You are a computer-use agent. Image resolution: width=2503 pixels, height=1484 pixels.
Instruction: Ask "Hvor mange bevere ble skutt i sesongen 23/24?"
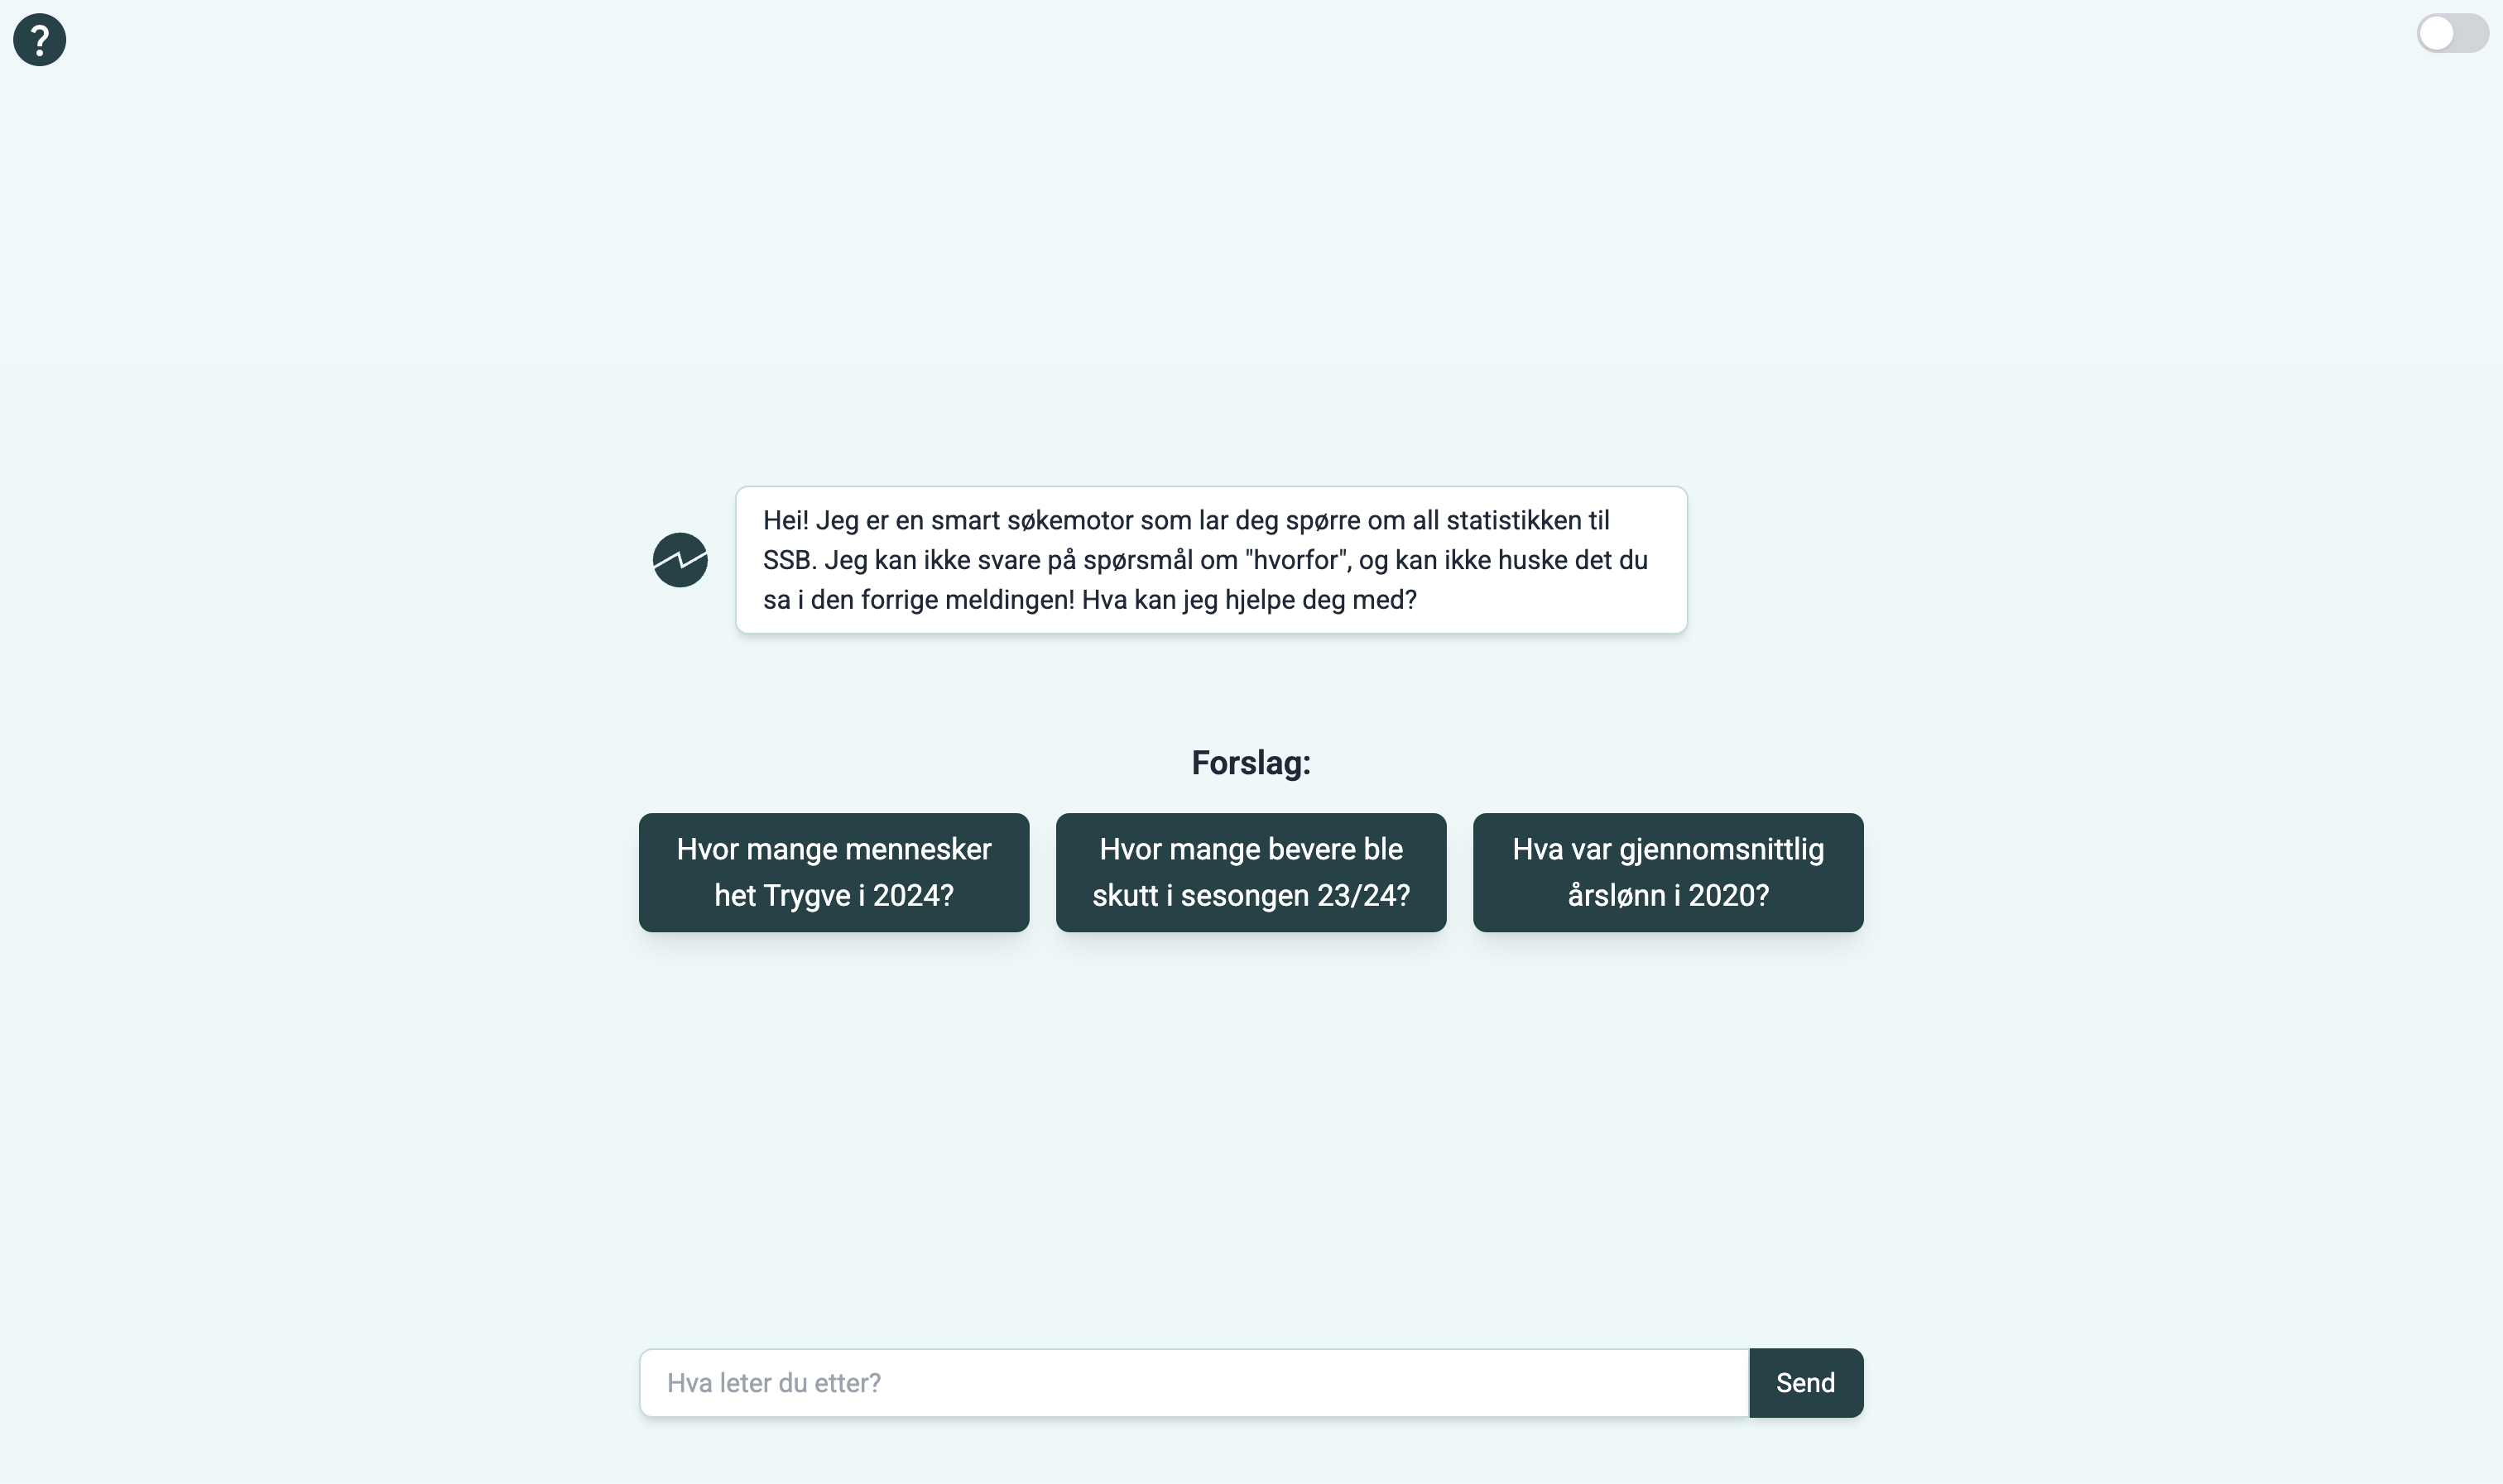pyautogui.click(x=1251, y=872)
